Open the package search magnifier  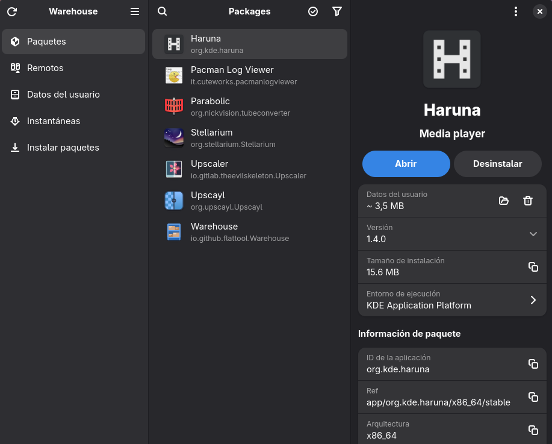pyautogui.click(x=162, y=11)
